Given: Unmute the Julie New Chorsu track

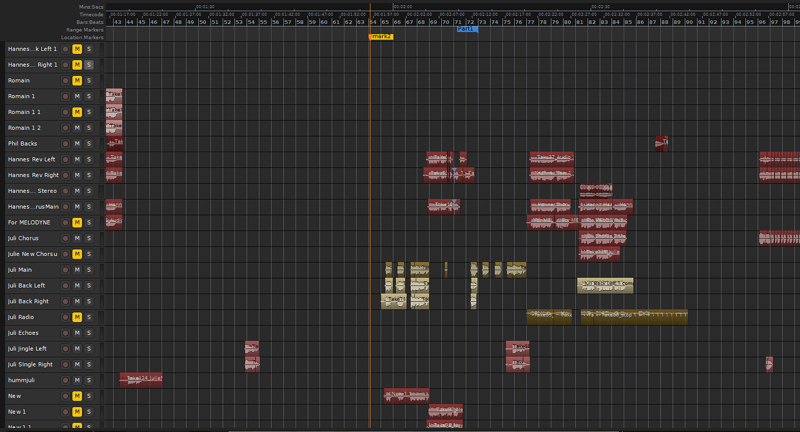Looking at the screenshot, I should [77, 254].
